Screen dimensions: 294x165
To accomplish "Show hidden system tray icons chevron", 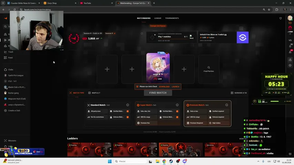I will click(258, 161).
